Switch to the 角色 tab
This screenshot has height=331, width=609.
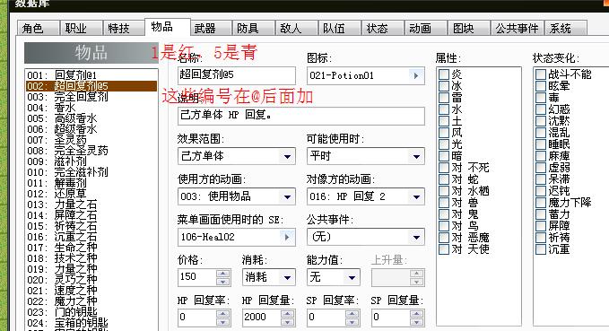38,29
